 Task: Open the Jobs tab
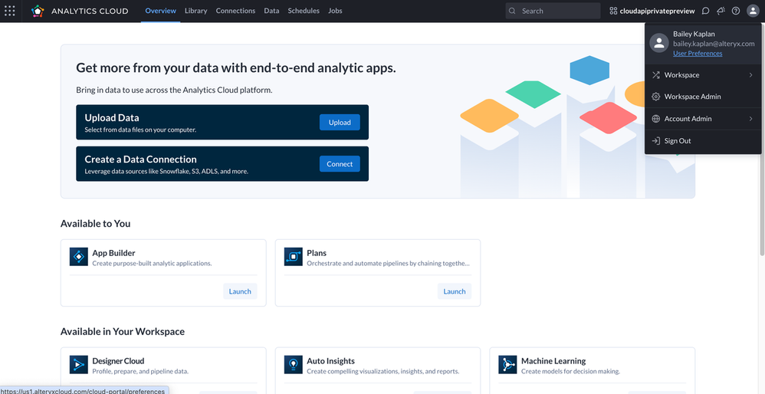[x=335, y=11]
